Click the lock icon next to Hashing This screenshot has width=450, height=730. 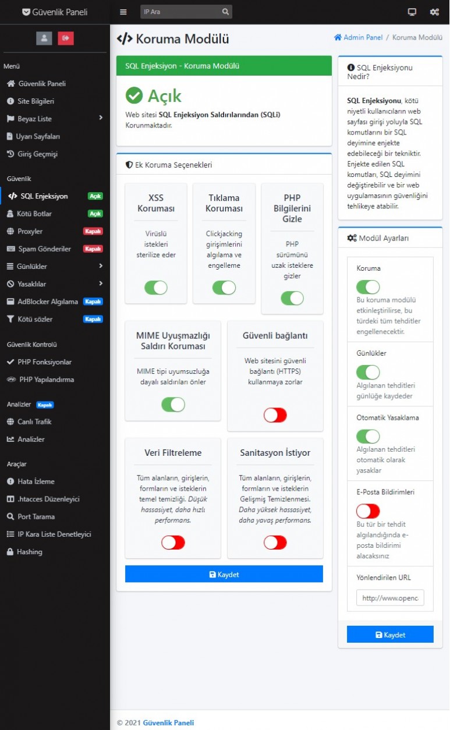tap(10, 551)
